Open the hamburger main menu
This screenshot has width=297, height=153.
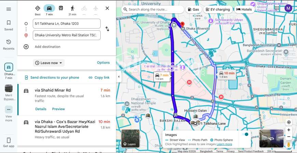[9, 9]
